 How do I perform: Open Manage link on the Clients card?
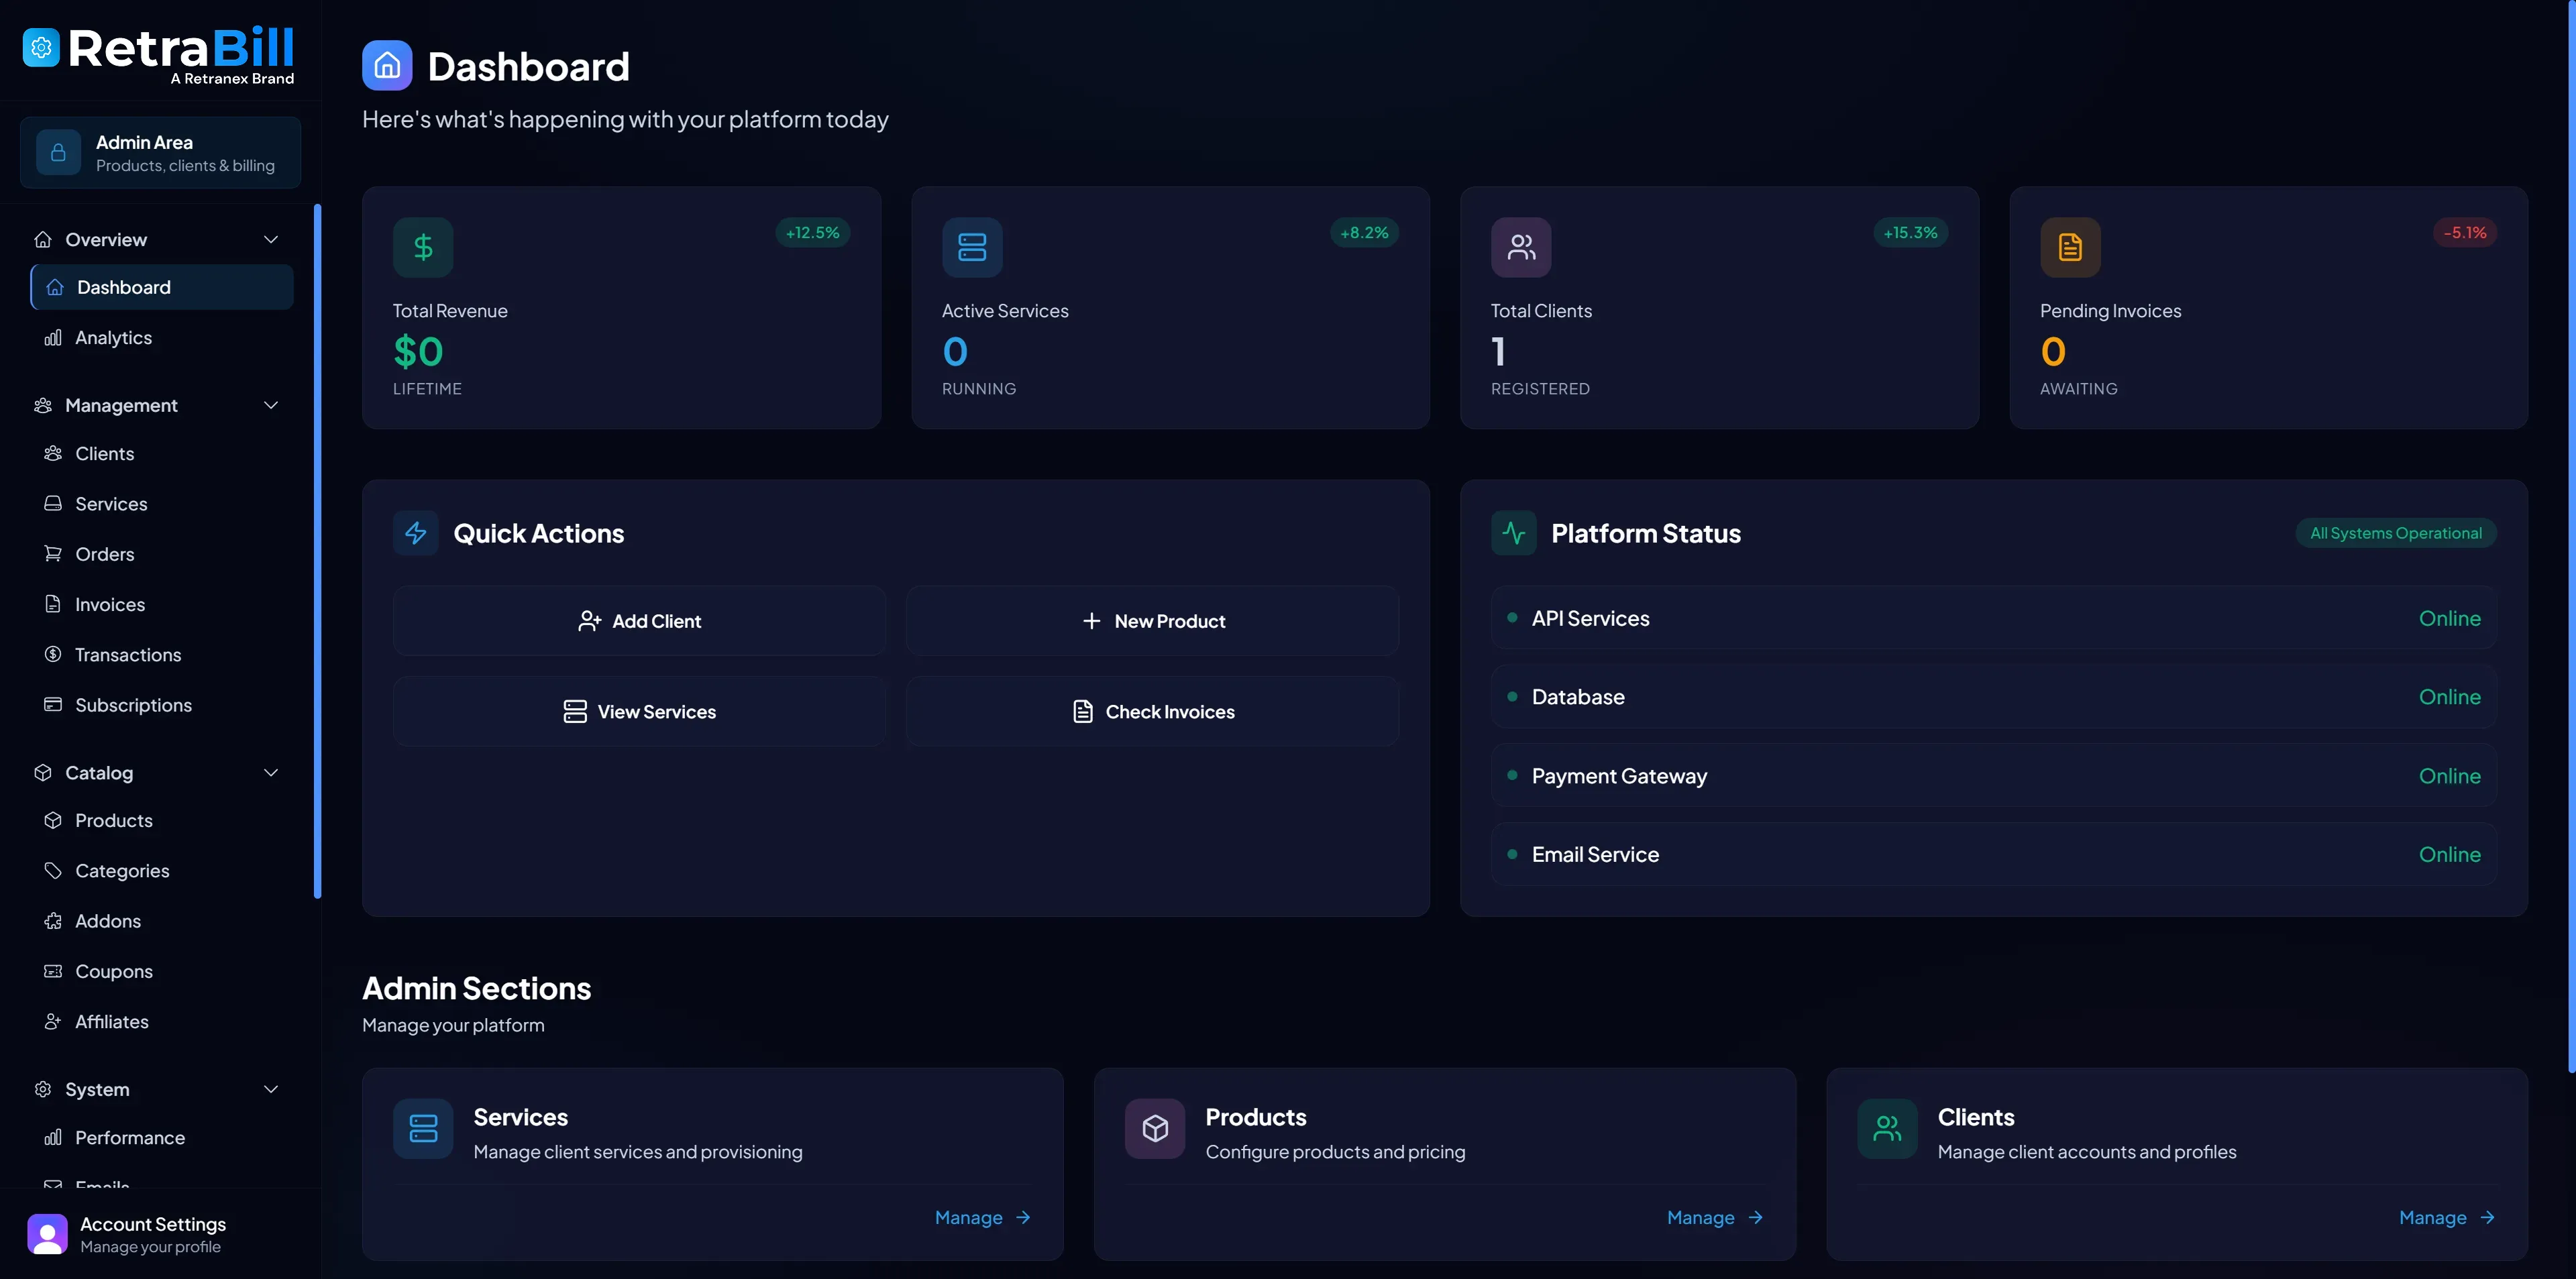click(2446, 1217)
